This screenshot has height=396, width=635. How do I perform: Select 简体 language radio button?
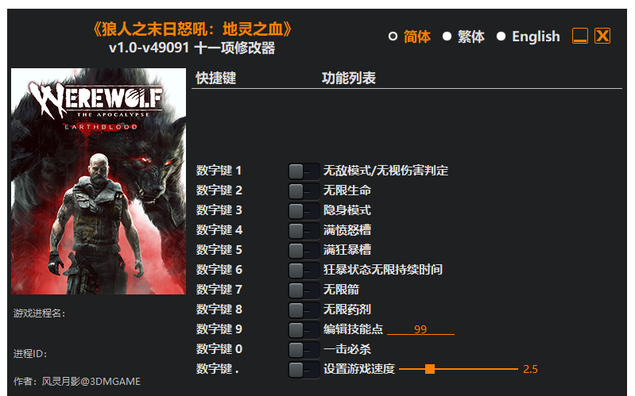pos(393,37)
